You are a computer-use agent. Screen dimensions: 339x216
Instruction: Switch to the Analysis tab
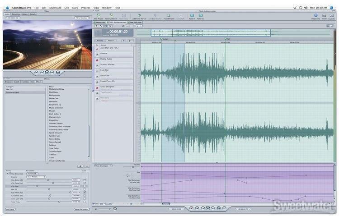tap(111, 41)
